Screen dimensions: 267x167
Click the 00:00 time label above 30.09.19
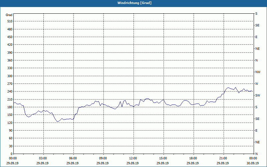(x=254, y=158)
